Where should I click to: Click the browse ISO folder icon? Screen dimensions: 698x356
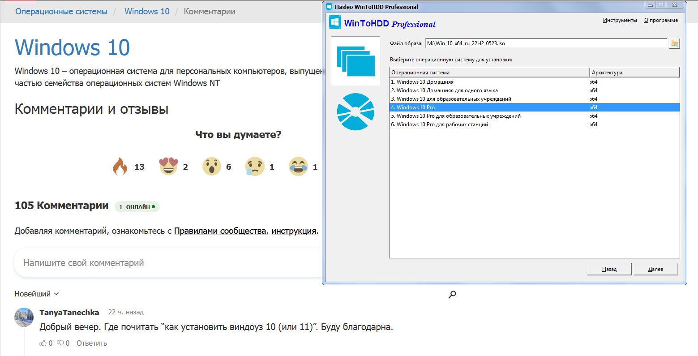(x=674, y=43)
